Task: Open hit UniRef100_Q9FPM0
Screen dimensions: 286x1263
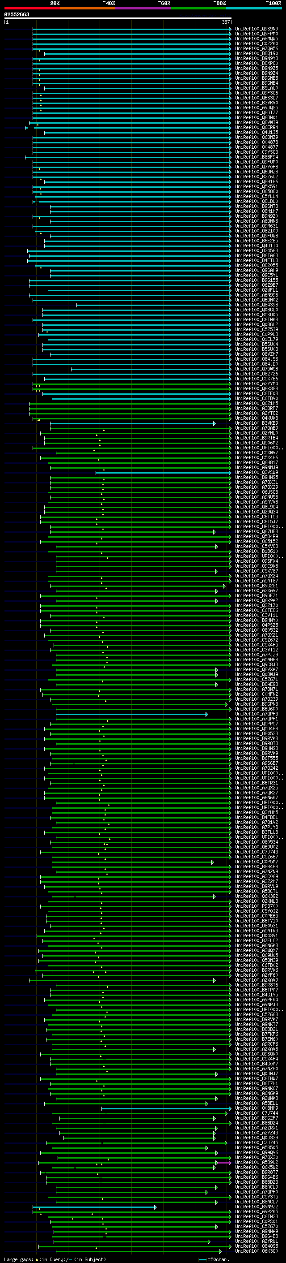Action: 257,34
